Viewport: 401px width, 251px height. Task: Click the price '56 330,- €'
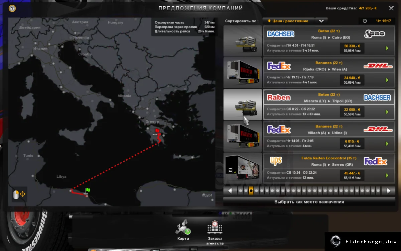click(352, 46)
